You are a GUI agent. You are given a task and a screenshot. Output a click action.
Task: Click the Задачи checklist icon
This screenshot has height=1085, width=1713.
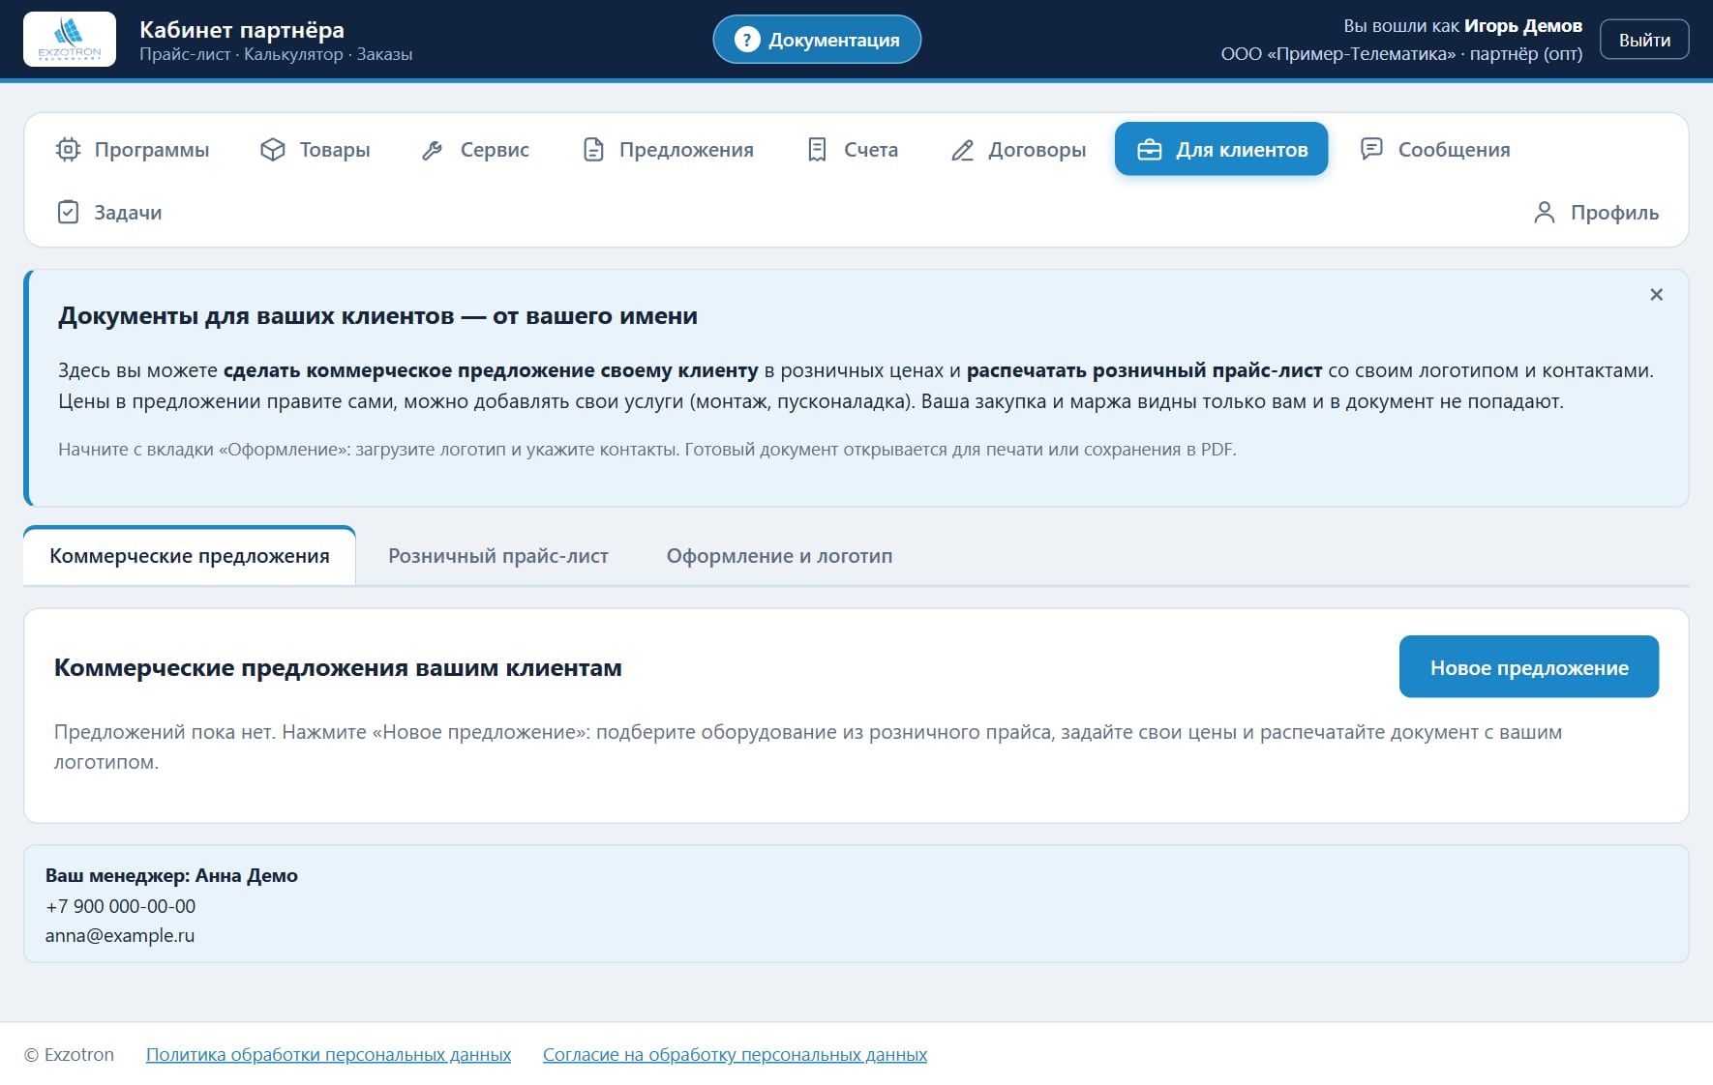[68, 212]
